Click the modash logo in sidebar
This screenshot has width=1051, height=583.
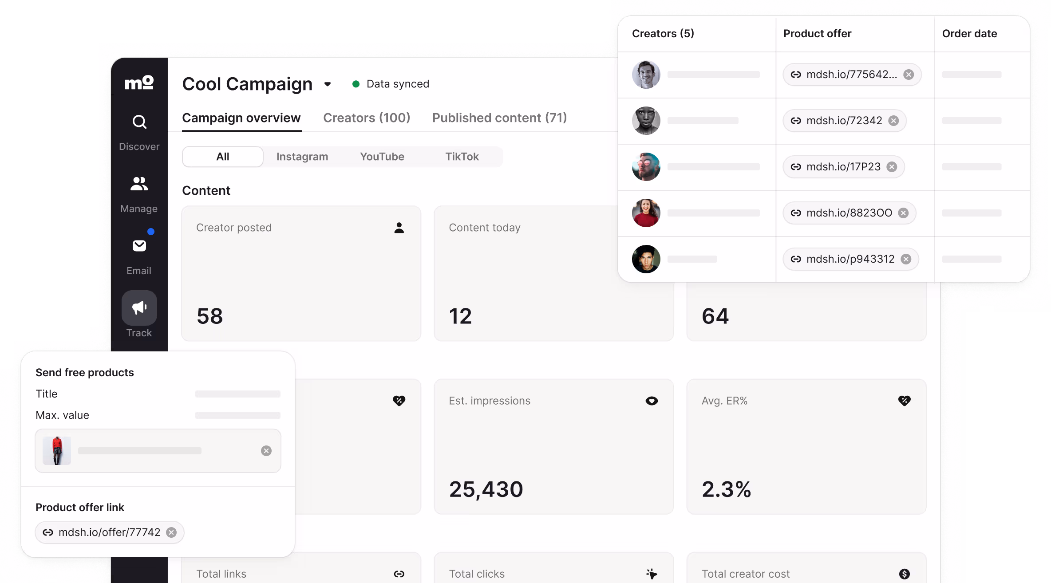pyautogui.click(x=139, y=83)
